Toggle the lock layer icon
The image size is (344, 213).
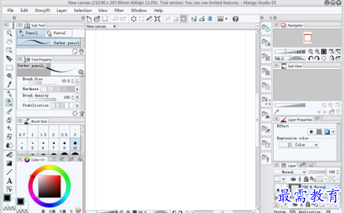pyautogui.click(x=306, y=179)
